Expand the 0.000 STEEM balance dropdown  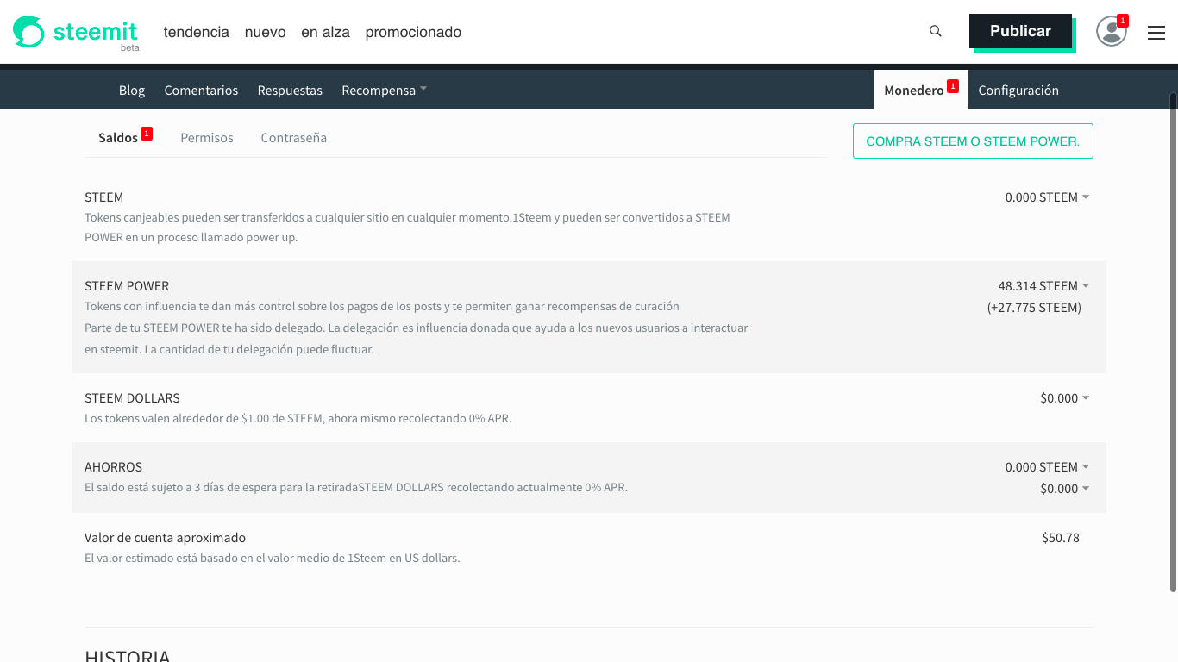1047,197
